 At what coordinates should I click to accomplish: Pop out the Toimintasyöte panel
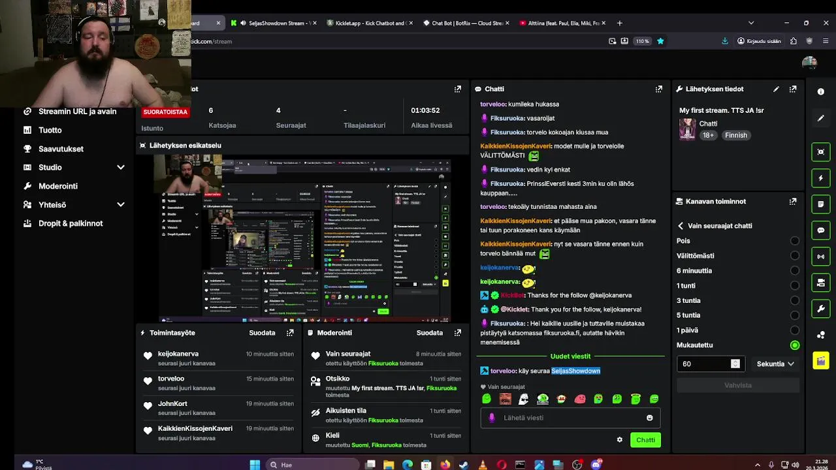290,333
